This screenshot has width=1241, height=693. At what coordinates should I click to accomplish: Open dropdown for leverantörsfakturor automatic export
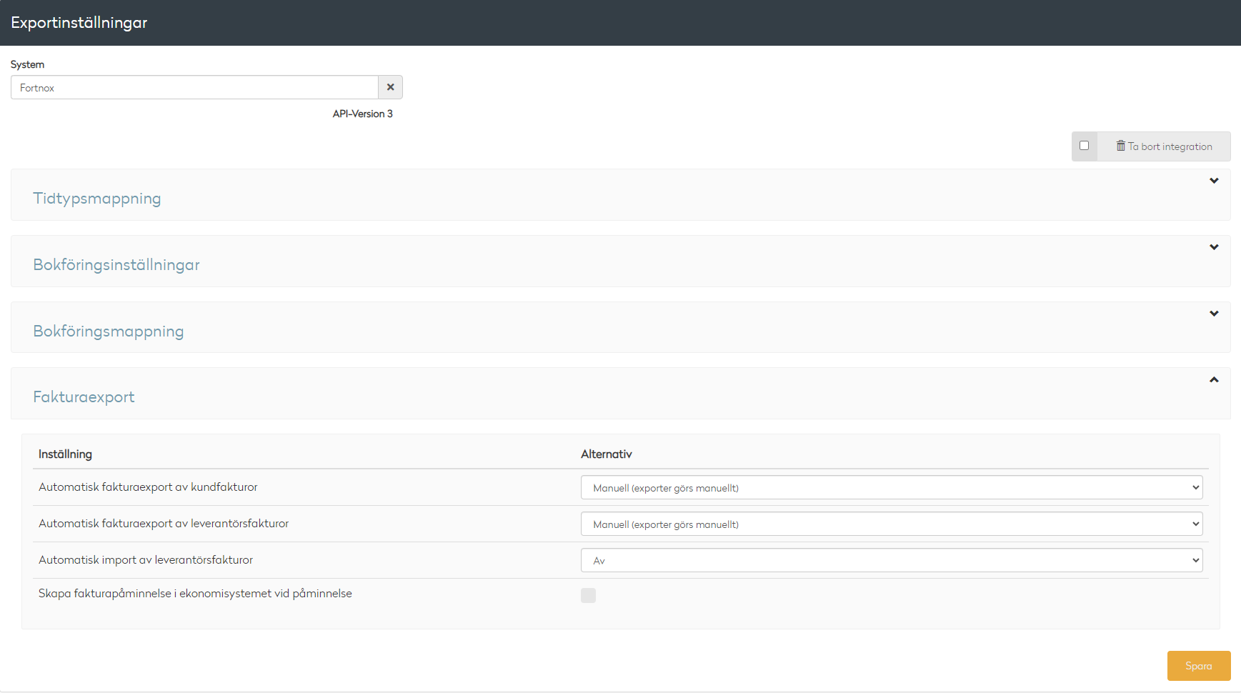tap(892, 524)
